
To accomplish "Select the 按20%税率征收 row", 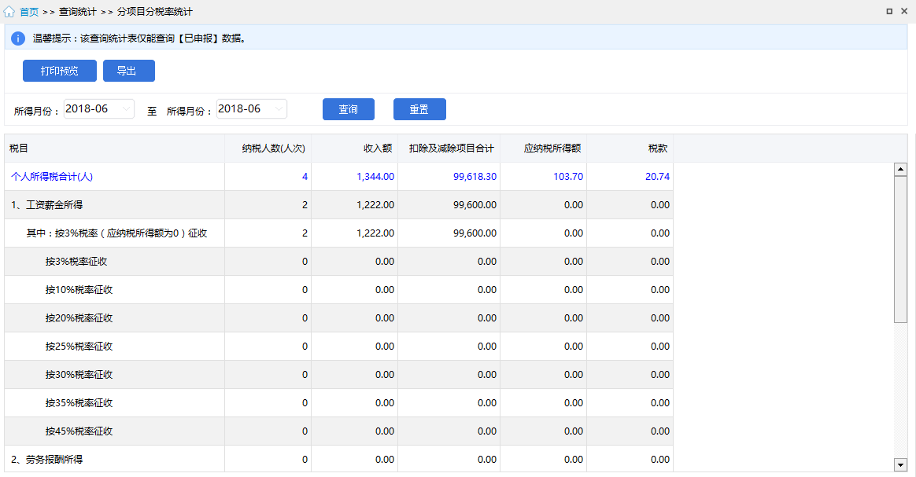I will [339, 317].
